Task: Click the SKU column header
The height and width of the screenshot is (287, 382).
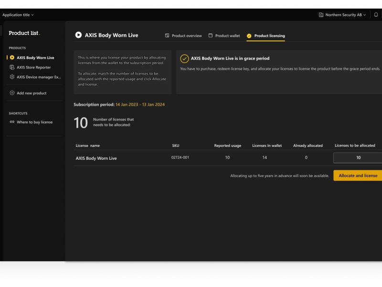Action: pos(176,145)
